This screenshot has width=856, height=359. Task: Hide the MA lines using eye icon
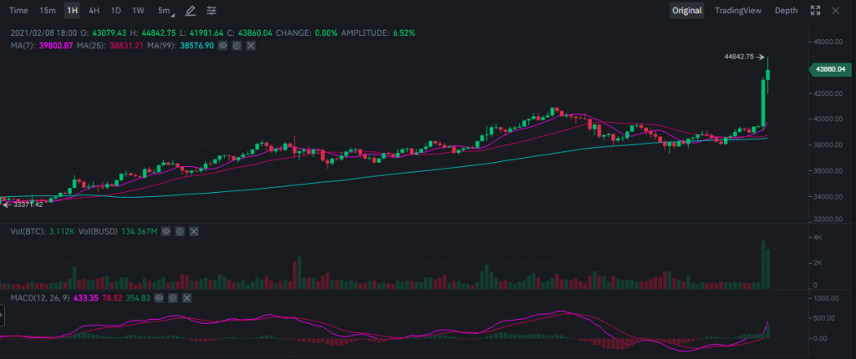[222, 44]
